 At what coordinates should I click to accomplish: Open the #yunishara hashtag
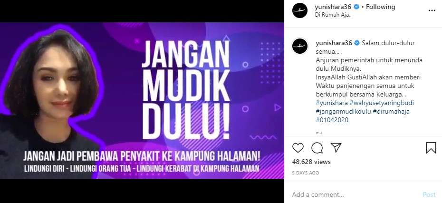pyautogui.click(x=332, y=103)
